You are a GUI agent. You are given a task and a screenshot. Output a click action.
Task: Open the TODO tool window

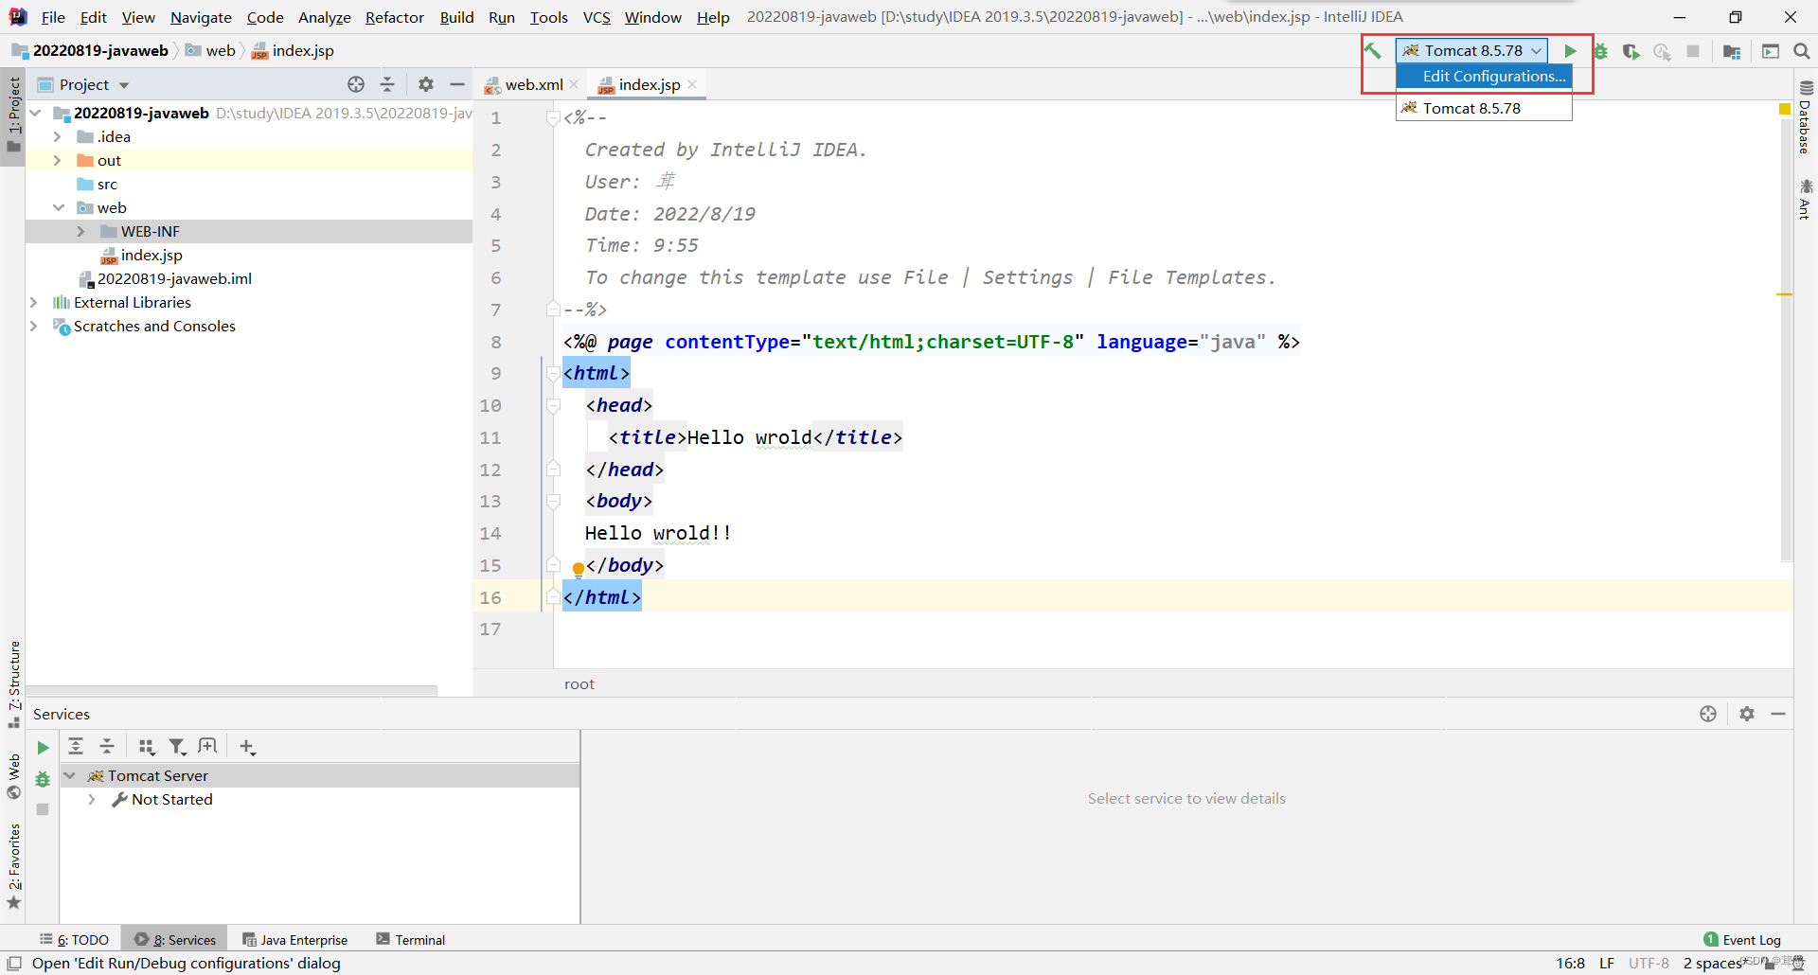pyautogui.click(x=74, y=939)
